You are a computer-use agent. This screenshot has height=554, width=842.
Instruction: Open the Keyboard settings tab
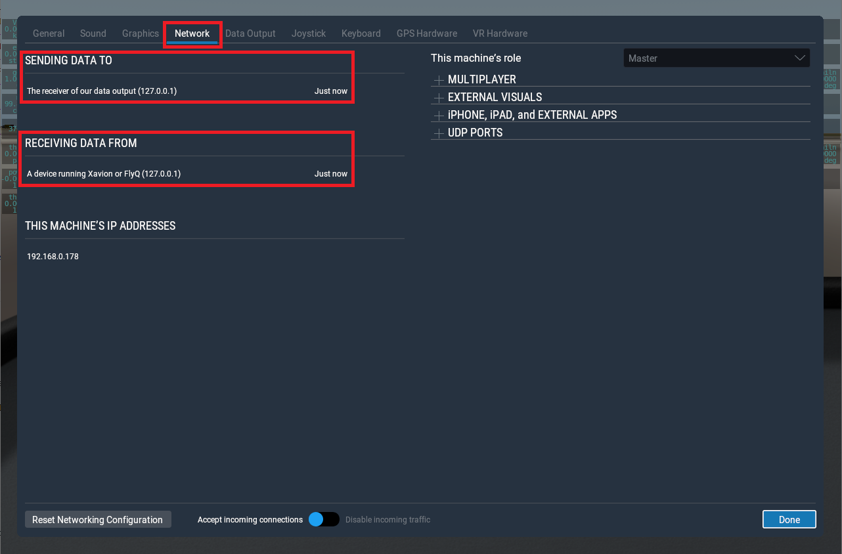(361, 33)
